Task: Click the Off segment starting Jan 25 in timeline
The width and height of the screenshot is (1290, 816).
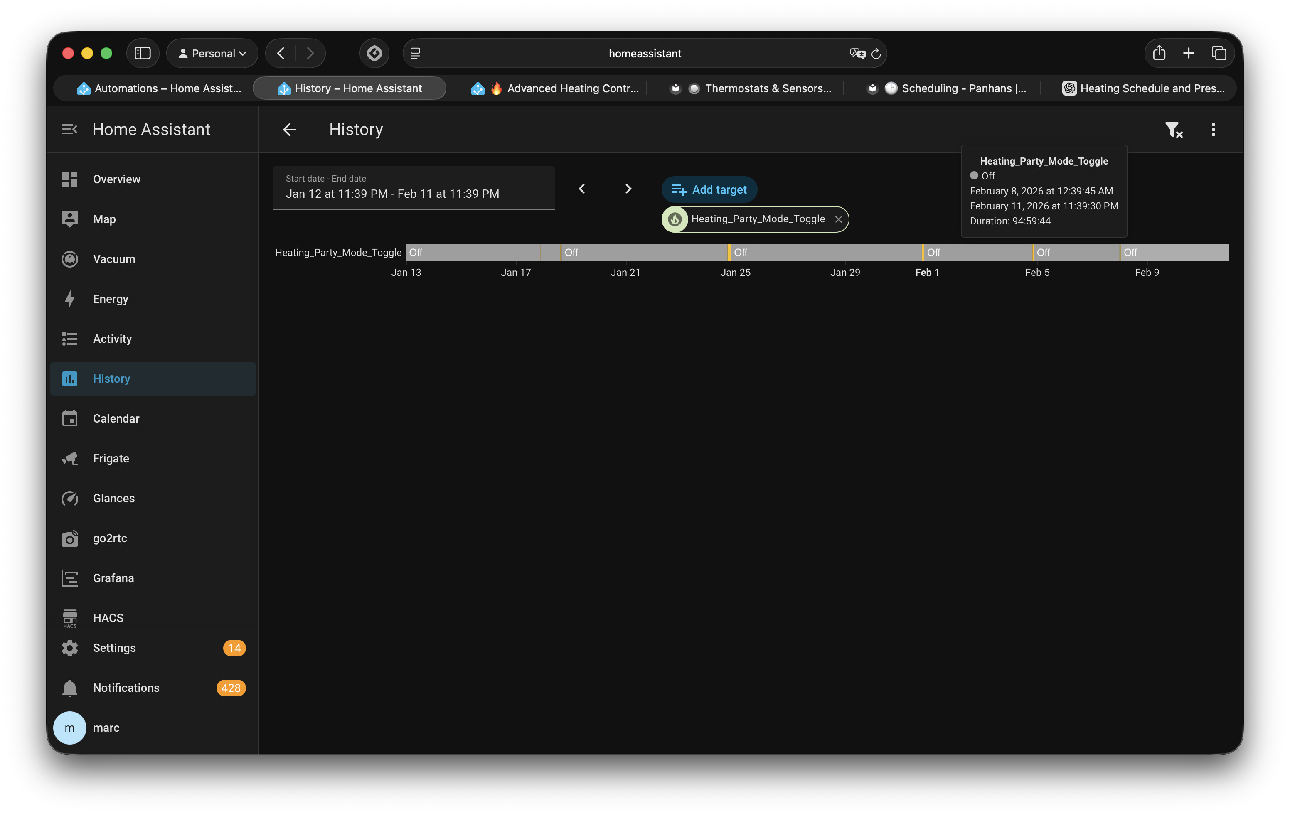Action: pyautogui.click(x=825, y=252)
